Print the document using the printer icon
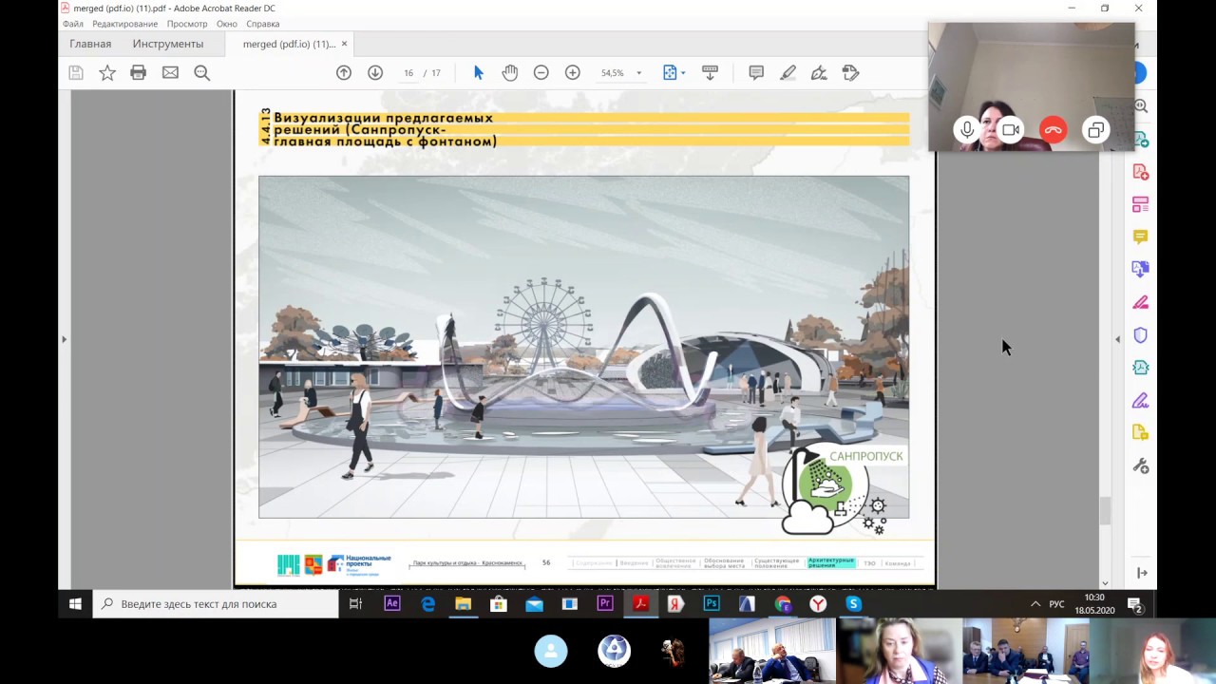1216x684 pixels. tap(139, 73)
